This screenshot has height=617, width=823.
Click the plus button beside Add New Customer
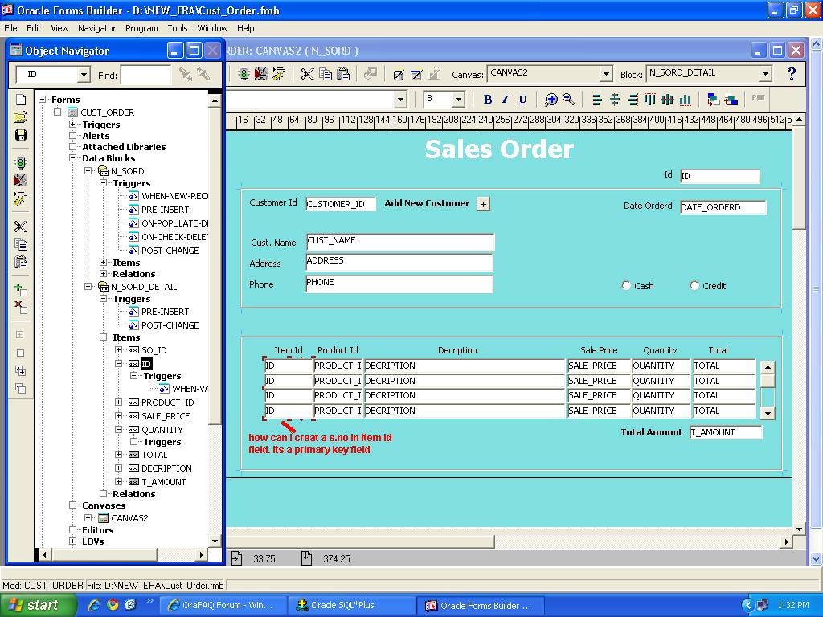point(483,204)
